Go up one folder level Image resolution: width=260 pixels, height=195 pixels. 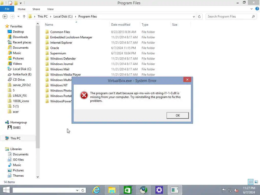(24, 17)
